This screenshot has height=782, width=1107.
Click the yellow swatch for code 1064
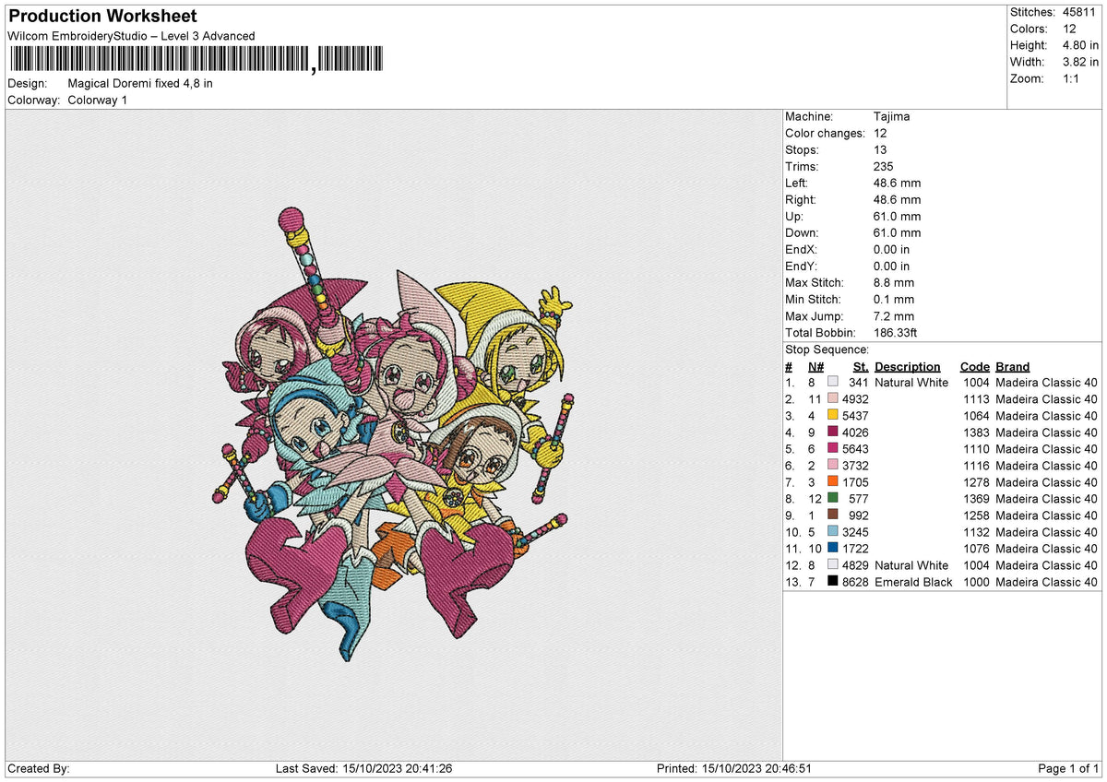[833, 416]
